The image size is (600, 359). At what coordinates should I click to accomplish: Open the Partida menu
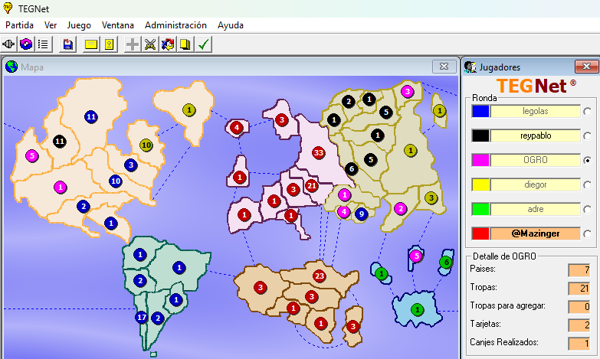(x=20, y=24)
